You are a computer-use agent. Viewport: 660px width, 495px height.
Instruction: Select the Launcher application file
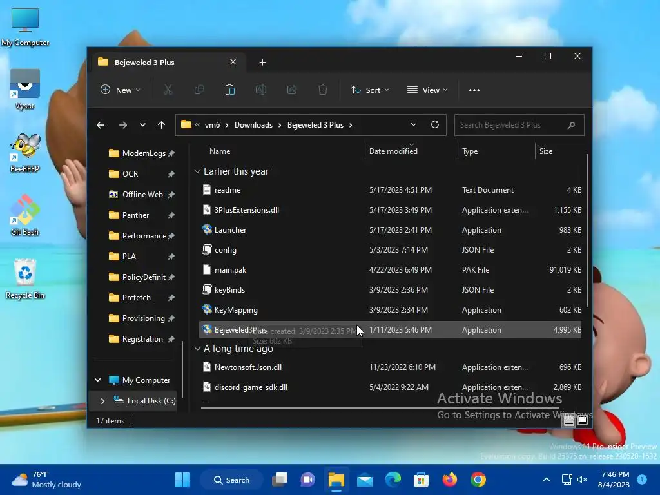click(x=391, y=230)
